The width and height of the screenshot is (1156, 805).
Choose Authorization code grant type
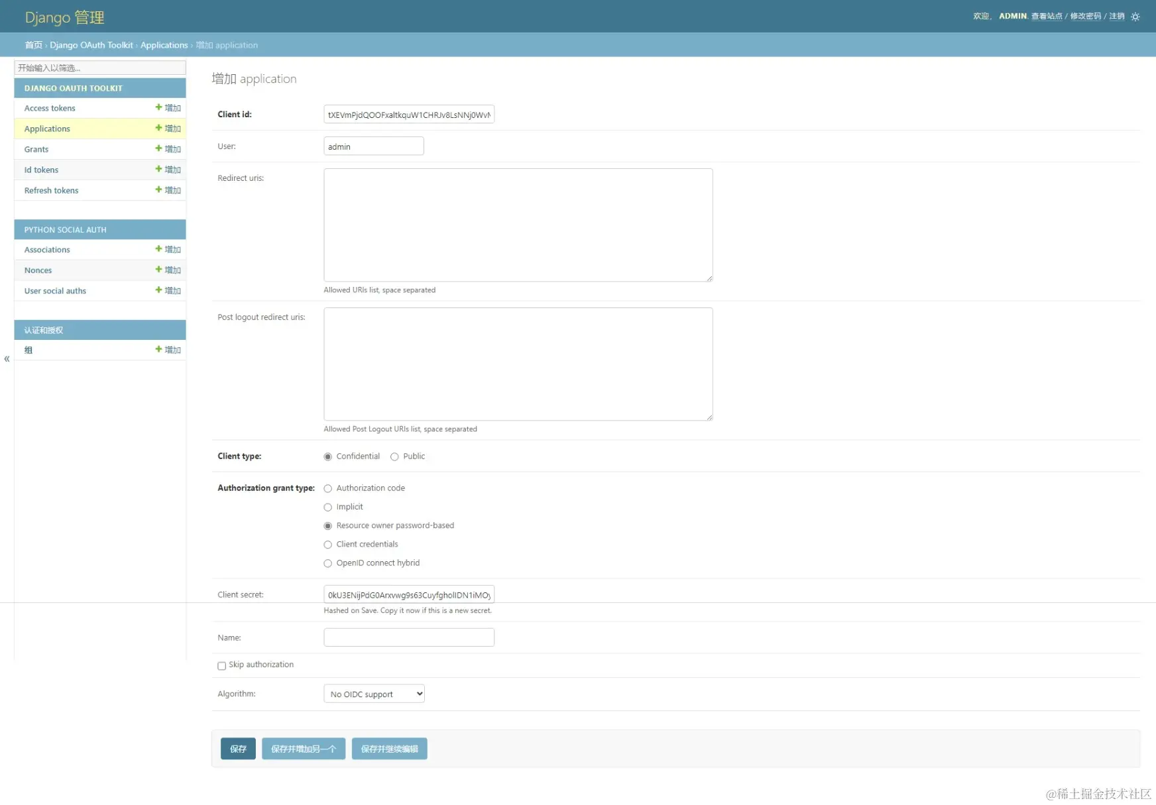327,488
